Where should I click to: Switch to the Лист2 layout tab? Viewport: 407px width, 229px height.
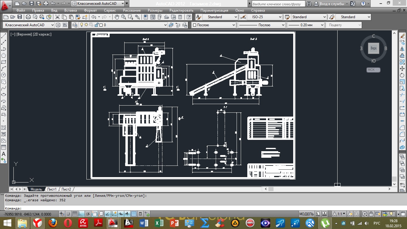click(66, 189)
